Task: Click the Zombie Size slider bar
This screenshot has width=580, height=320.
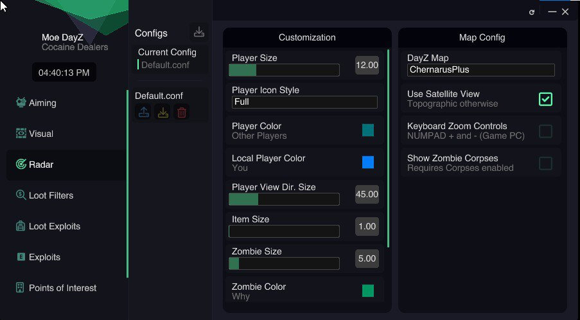Action: [284, 263]
